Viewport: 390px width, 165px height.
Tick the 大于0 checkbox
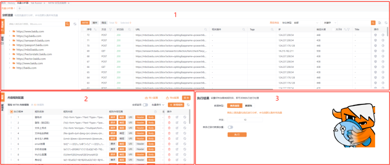pyautogui.click(x=334, y=30)
